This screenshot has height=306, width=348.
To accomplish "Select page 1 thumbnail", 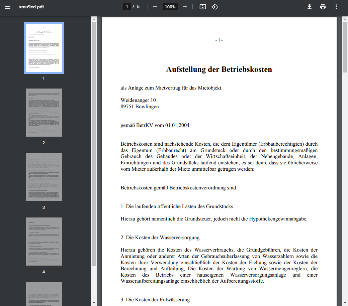I will [x=44, y=48].
